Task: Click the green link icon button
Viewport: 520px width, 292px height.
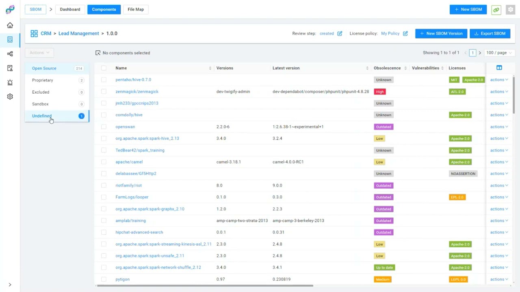Action: pyautogui.click(x=496, y=9)
